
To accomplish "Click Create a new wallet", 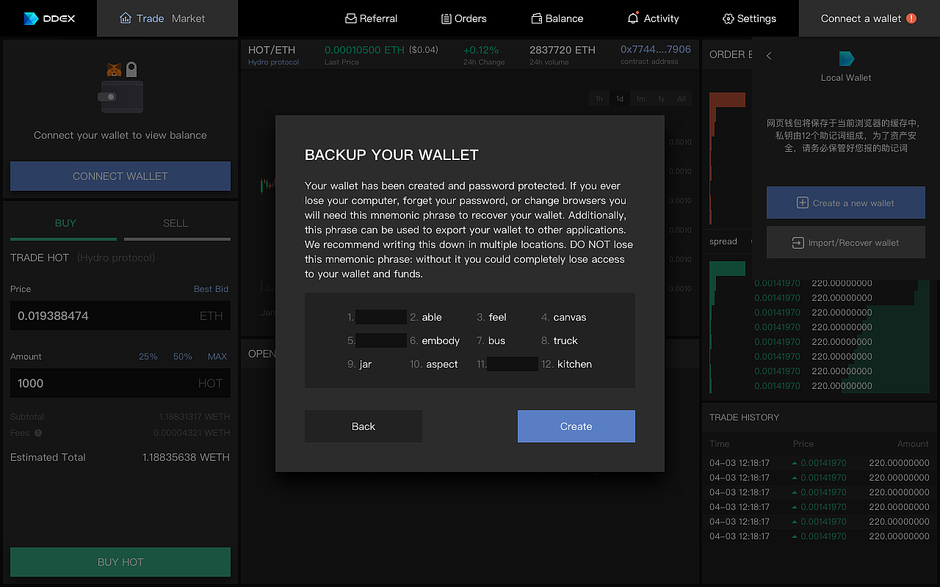I will 846,203.
